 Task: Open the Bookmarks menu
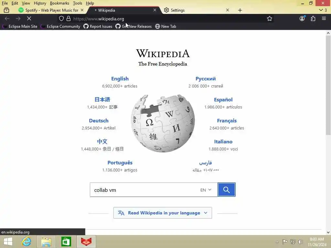[59, 3]
